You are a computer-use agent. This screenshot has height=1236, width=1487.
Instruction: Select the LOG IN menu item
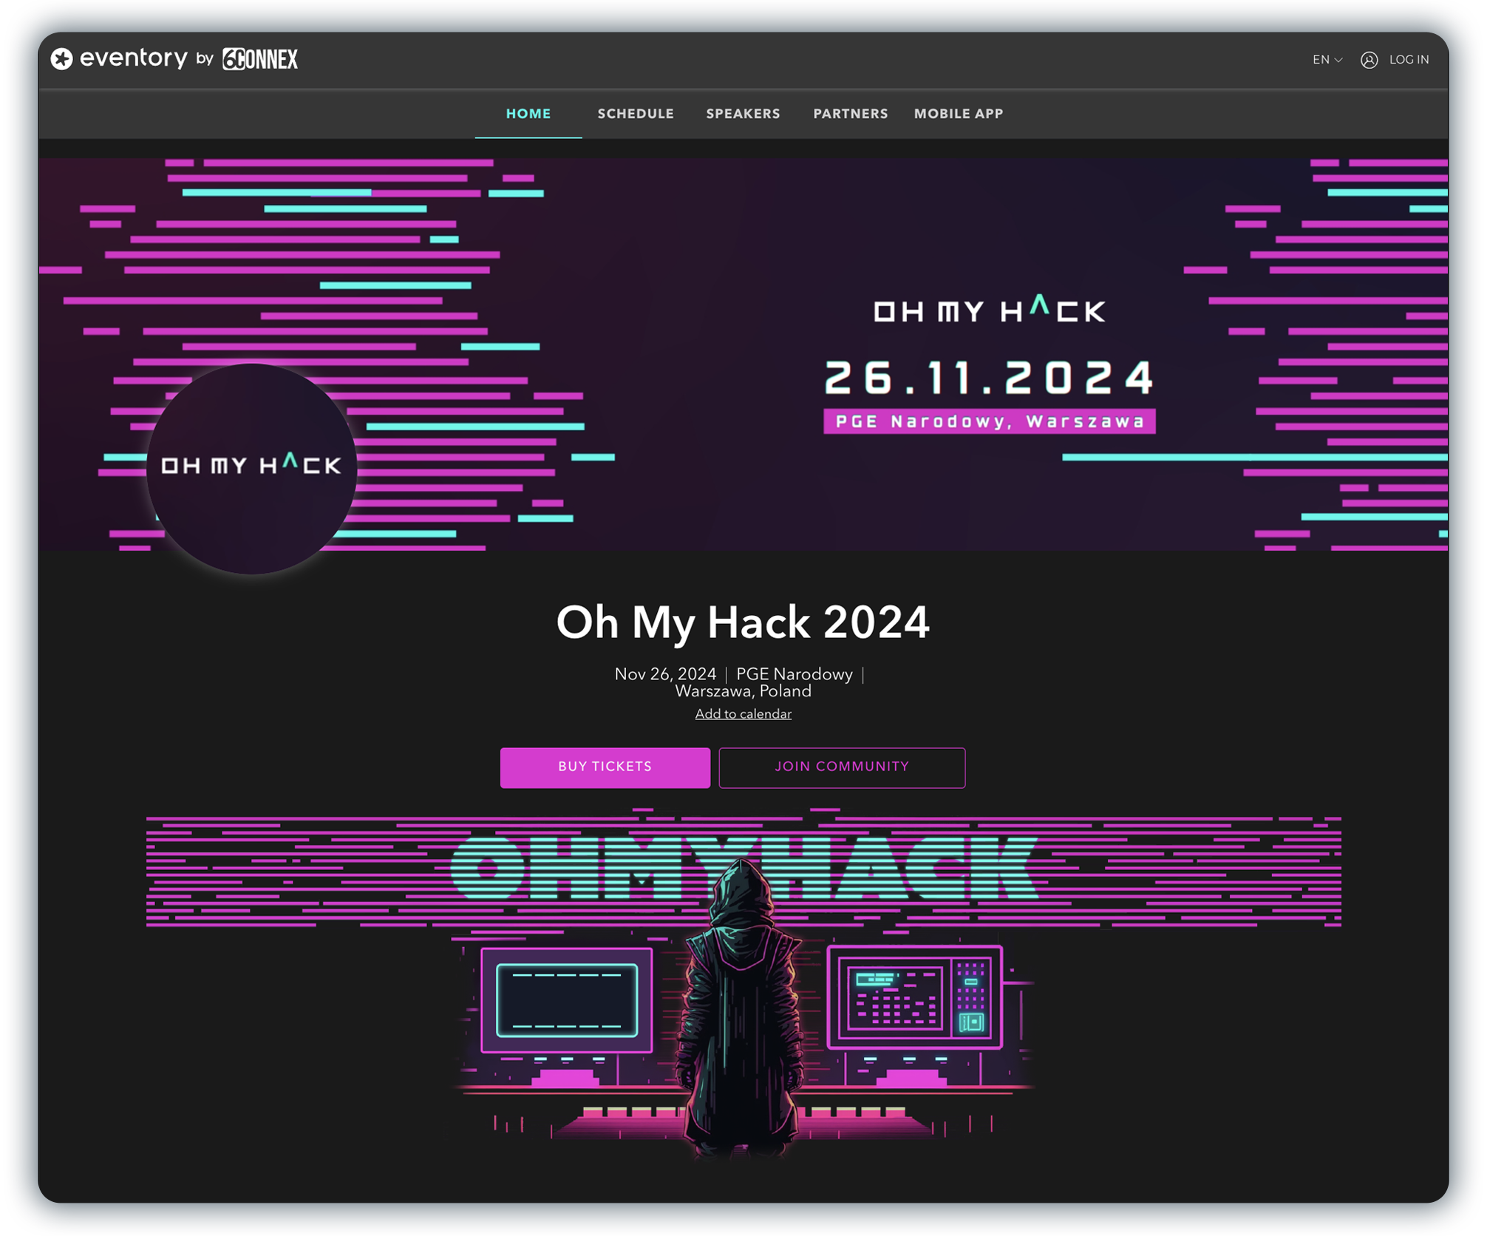[1408, 59]
